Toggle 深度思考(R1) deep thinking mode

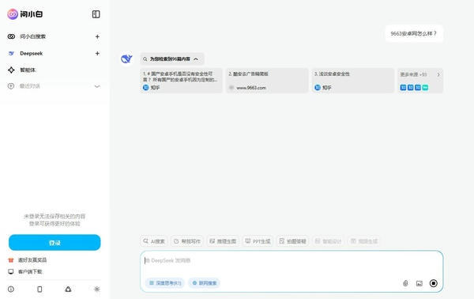click(165, 283)
